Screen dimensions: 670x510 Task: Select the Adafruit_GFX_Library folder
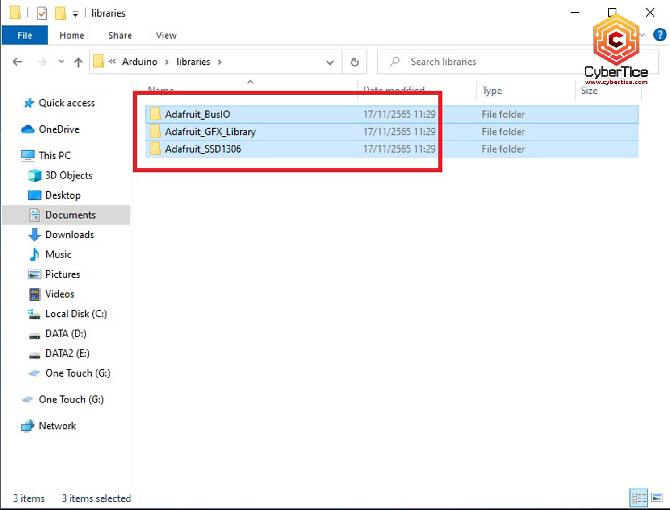(x=210, y=132)
